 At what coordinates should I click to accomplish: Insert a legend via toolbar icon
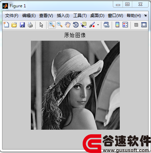pyautogui.click(x=125, y=25)
